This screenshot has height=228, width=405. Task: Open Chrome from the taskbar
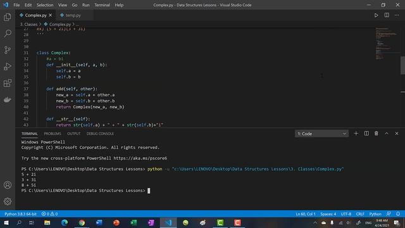point(82,222)
